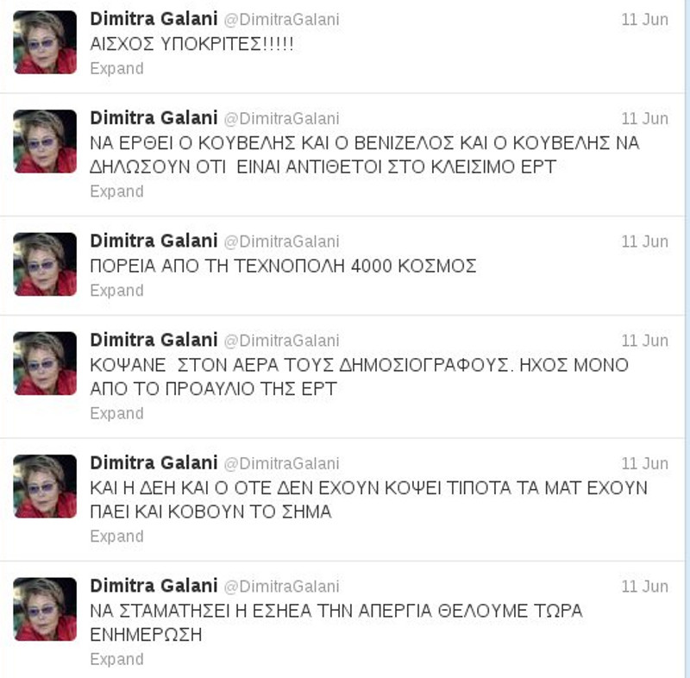Image resolution: width=690 pixels, height=678 pixels.
Task: Open profile photo beside the ΔΗΜΟΣΙΟΓΡΑΦΟΥΣ tweet
Action: click(x=45, y=363)
